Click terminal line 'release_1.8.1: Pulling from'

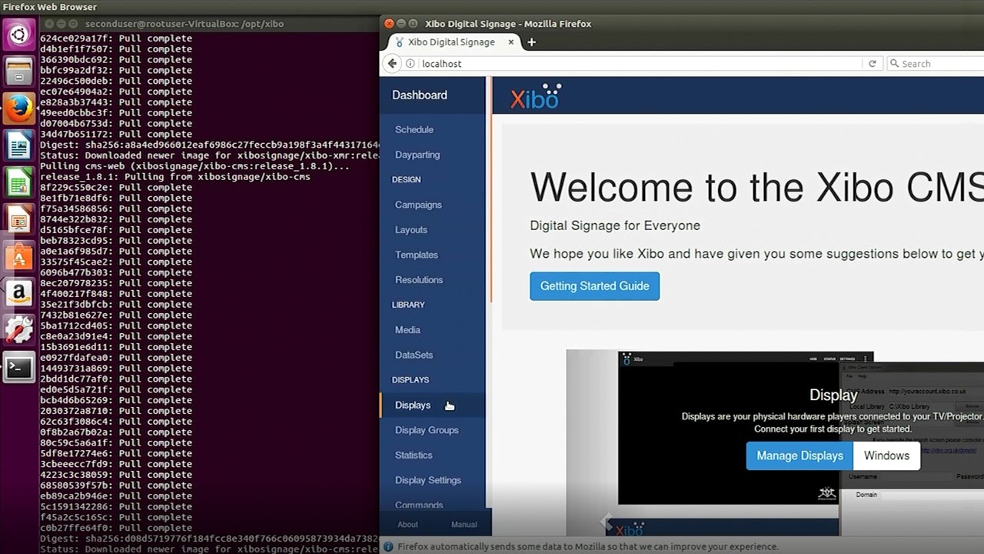(175, 177)
